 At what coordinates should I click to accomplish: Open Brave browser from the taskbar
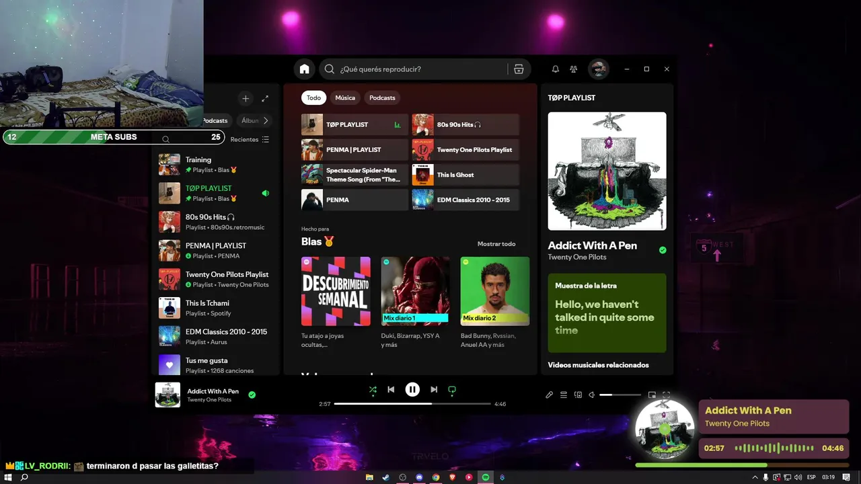pos(452,477)
